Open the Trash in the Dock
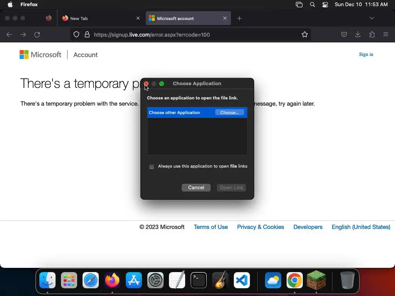Image resolution: width=395 pixels, height=296 pixels. pyautogui.click(x=348, y=280)
